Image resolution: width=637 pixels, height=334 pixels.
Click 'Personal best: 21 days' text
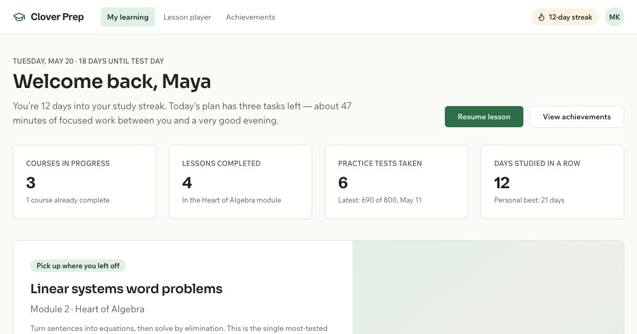[529, 200]
